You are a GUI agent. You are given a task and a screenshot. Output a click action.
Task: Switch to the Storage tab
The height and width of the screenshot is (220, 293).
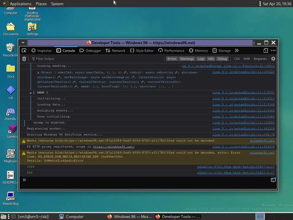222,50
